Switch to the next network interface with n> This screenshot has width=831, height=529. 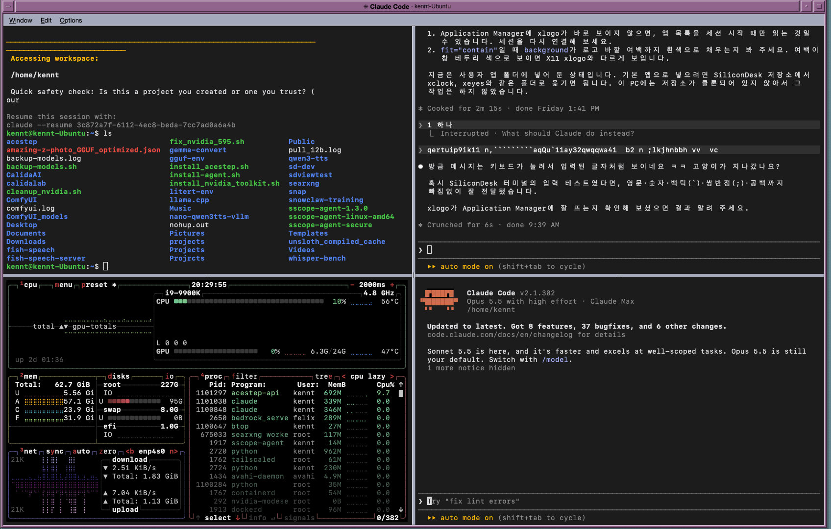coord(173,451)
